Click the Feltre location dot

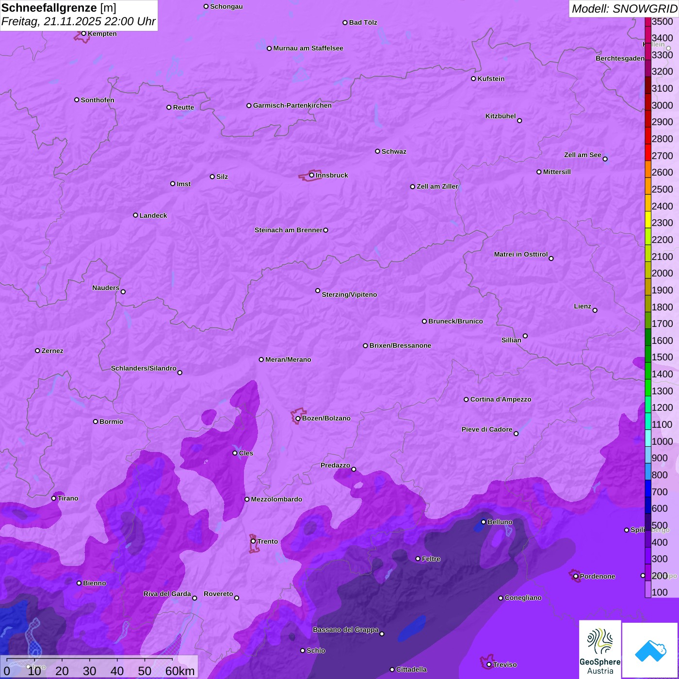click(418, 559)
